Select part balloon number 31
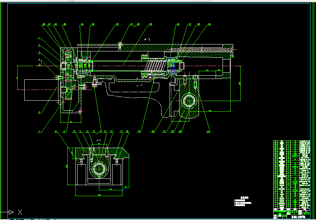This screenshot has height=220, width=316. click(x=132, y=24)
